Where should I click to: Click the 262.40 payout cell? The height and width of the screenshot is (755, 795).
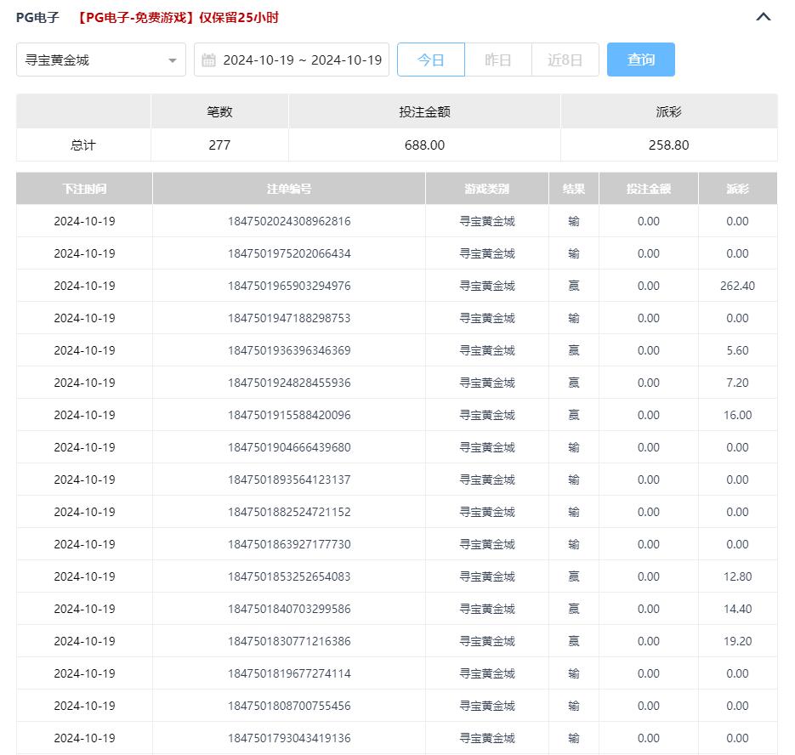tap(737, 286)
